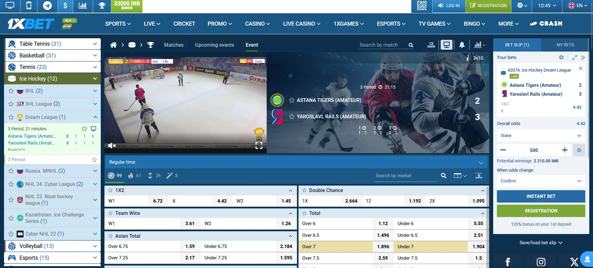Favorite the 3HL League with its star
Screen dimensions: 593x268
11,104
